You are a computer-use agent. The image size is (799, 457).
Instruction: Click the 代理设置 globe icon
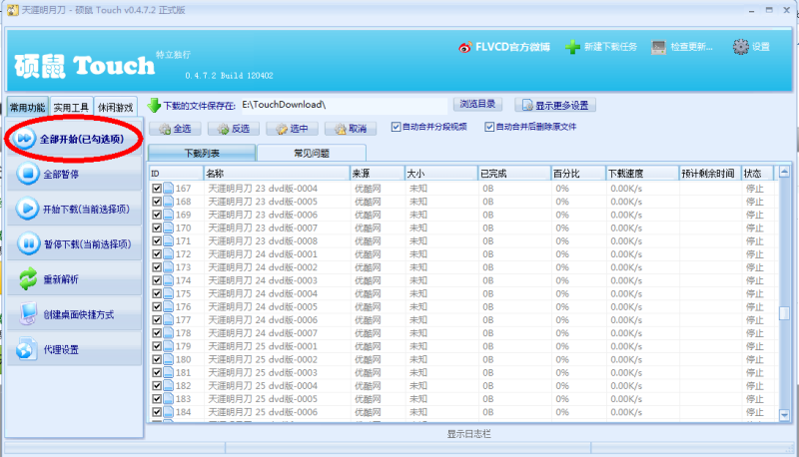click(x=26, y=349)
